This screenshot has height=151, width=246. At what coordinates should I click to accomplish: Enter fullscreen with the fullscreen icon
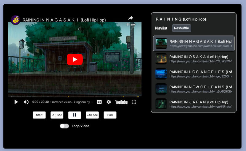pyautogui.click(x=134, y=102)
